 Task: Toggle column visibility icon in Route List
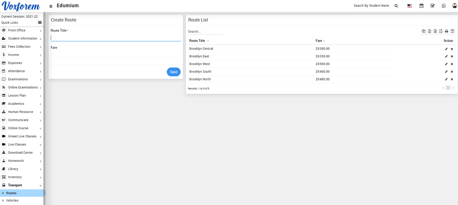pyautogui.click(x=453, y=32)
